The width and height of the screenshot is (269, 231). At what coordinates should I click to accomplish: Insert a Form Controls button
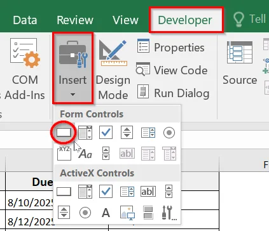(x=64, y=133)
